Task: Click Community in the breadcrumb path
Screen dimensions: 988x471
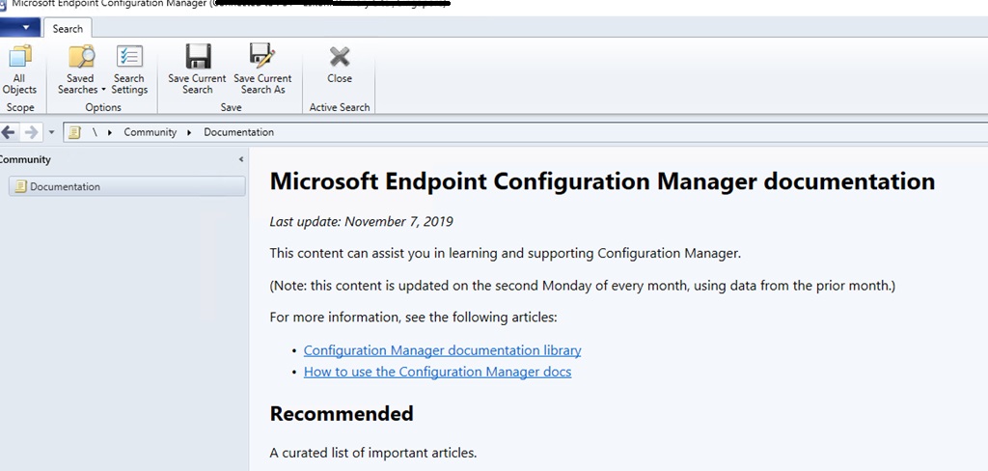Action: (150, 132)
